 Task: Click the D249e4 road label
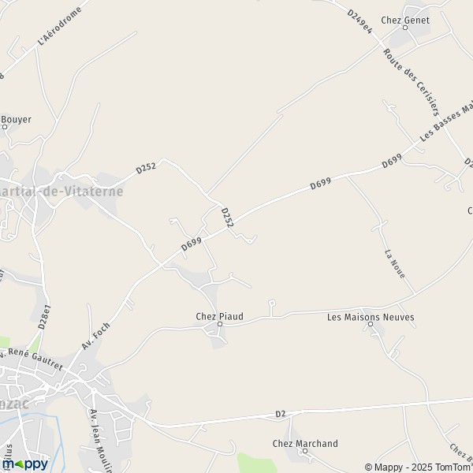(x=359, y=21)
